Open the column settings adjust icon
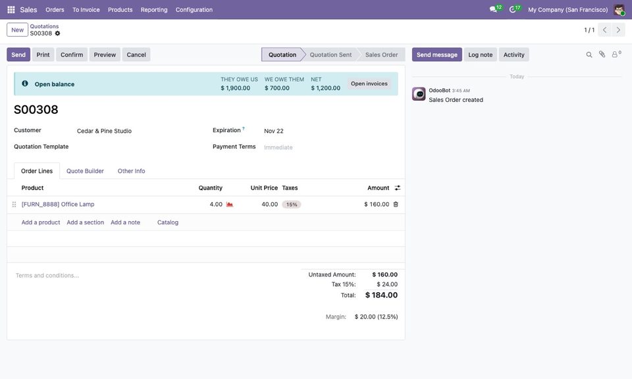 pyautogui.click(x=398, y=188)
